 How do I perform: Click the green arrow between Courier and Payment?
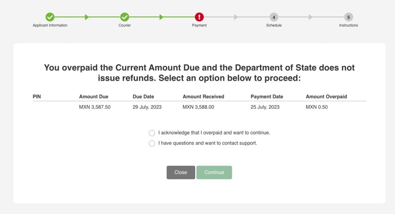[x=161, y=17]
